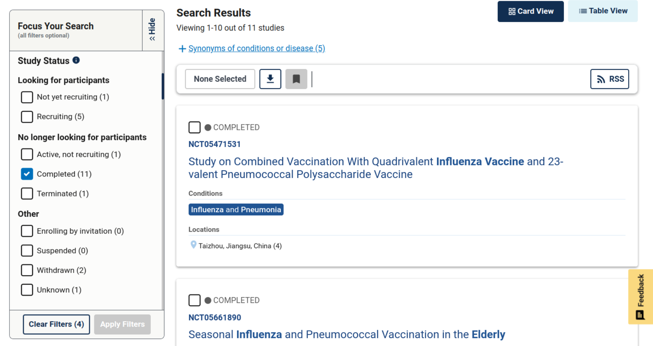
Task: Switch to Table View
Action: click(x=603, y=11)
